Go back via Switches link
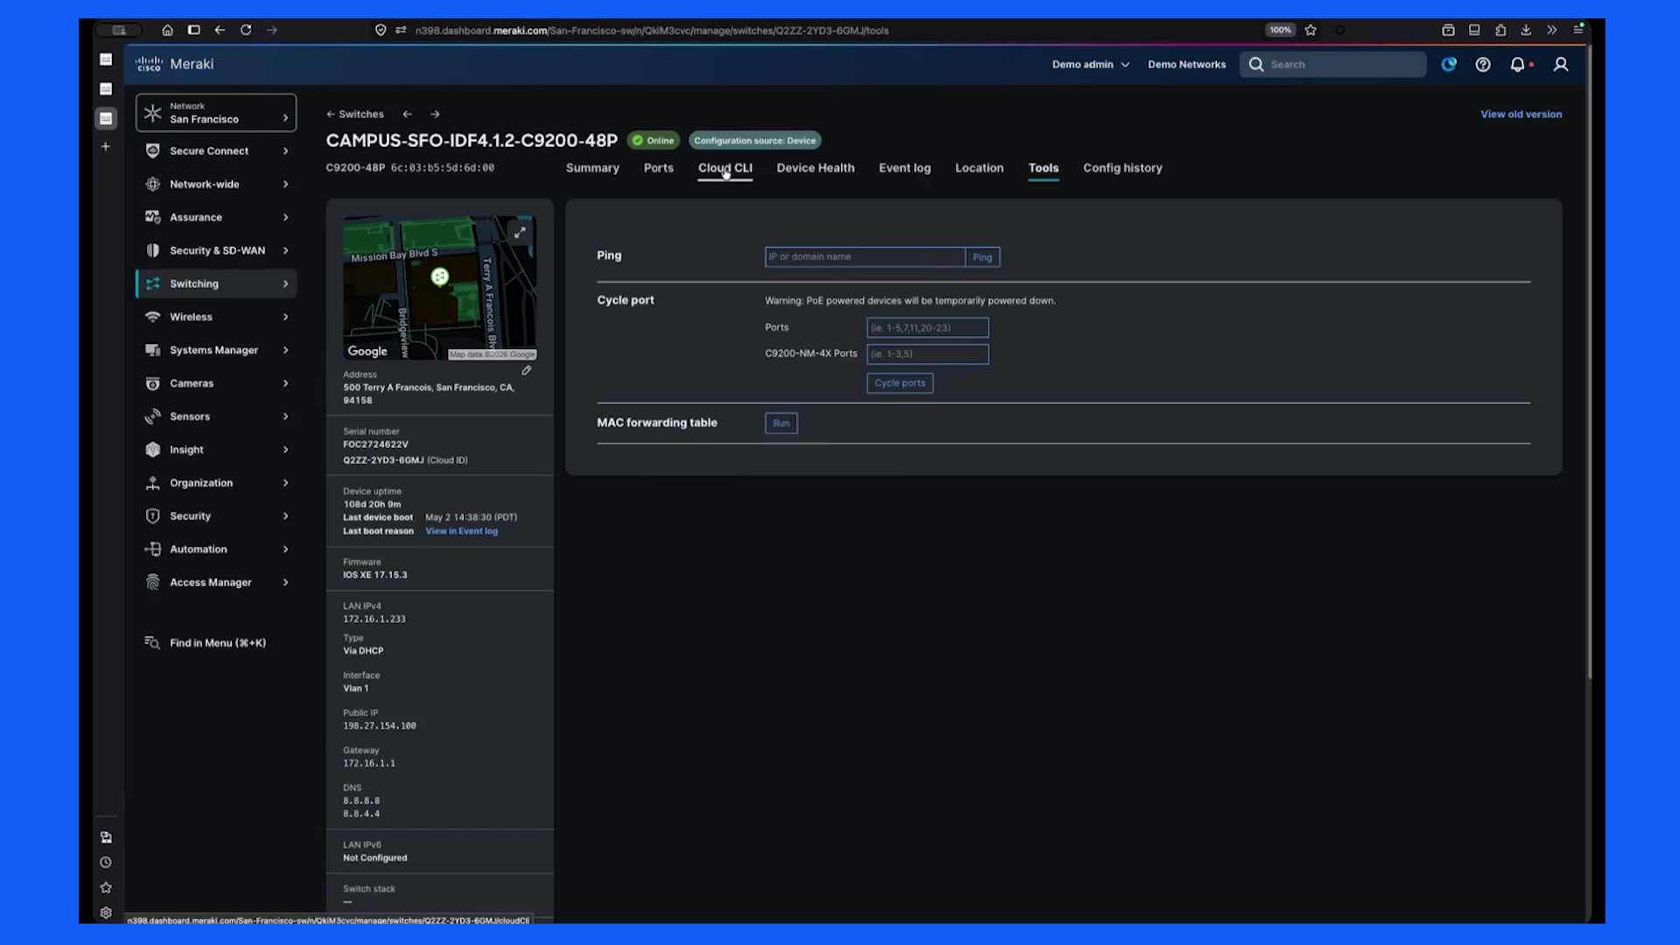1680x945 pixels. tap(355, 115)
